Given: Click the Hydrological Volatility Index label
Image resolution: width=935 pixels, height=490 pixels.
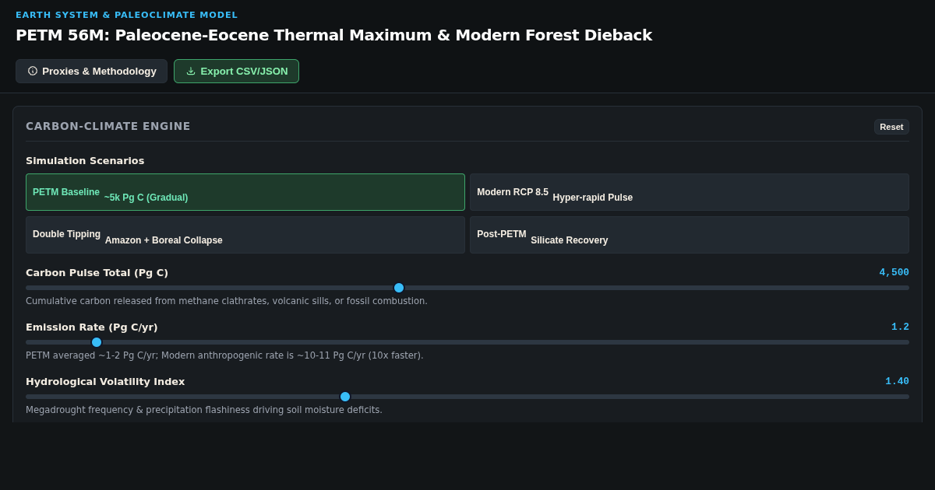Looking at the screenshot, I should (105, 381).
